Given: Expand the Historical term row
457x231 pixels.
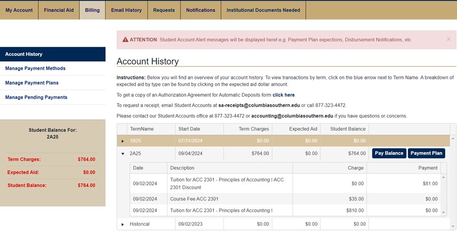Looking at the screenshot, I should point(123,224).
